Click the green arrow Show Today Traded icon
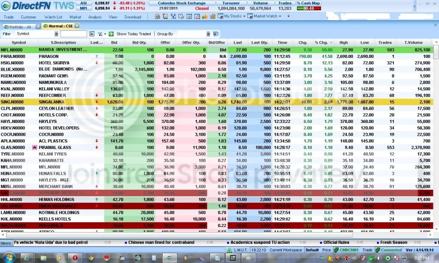 point(111,34)
